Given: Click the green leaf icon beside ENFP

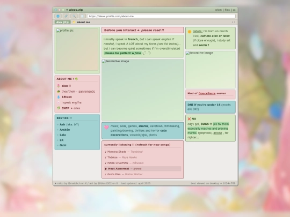Looking at the screenshot, I should (59, 108).
